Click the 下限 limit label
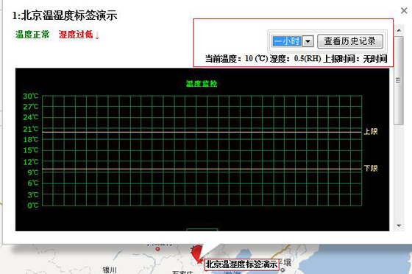 pos(371,168)
